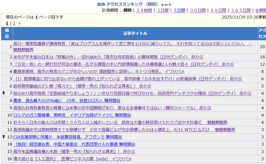Click the up arrow icon beside rank 7
The height and width of the screenshot is (164, 266).
tap(4, 93)
